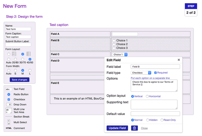
Task: Click the Form Caption input field
Action: 18,37
